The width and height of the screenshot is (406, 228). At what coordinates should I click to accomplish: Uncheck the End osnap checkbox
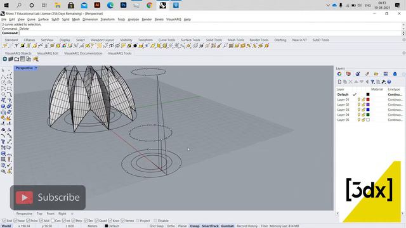coord(4,221)
